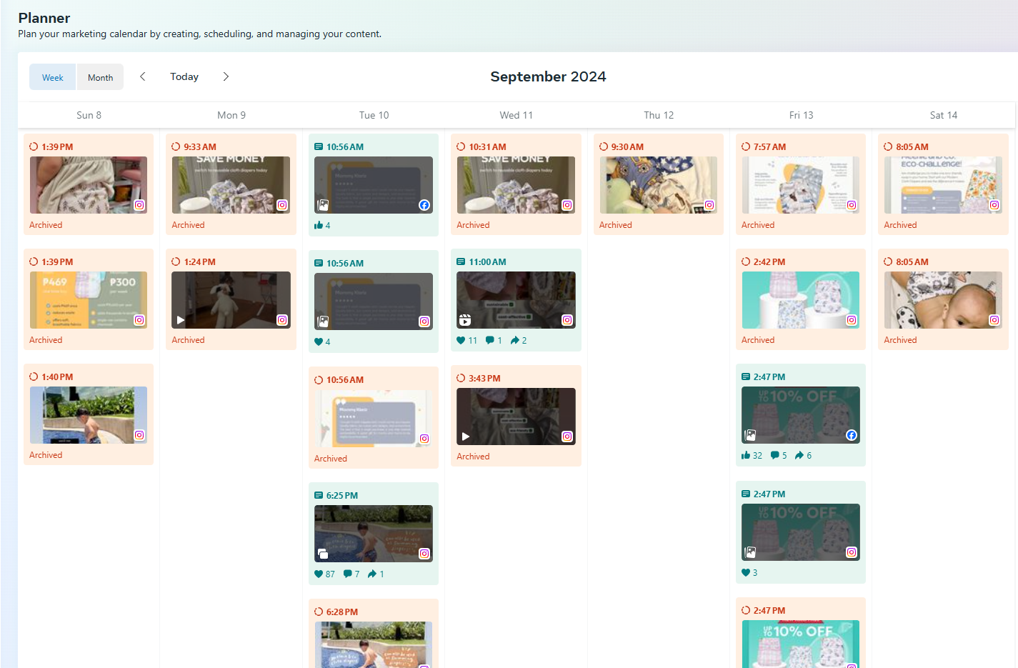The width and height of the screenshot is (1018, 668).
Task: Open Wednesday 10:31 AM Save Money thumbnail
Action: [516, 185]
